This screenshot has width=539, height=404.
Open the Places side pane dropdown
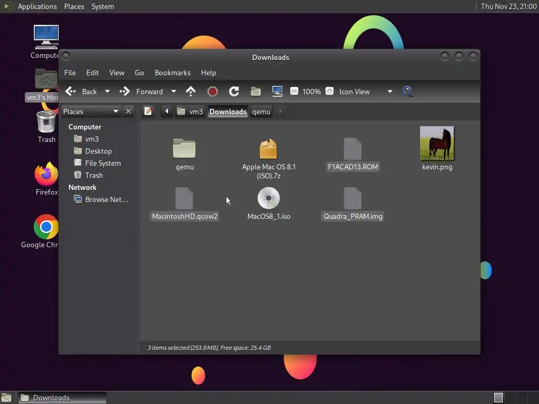click(x=91, y=112)
